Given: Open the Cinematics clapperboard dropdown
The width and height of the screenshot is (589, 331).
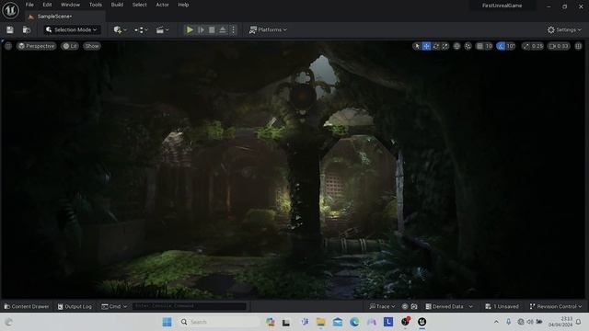Looking at the screenshot, I should 162,29.
